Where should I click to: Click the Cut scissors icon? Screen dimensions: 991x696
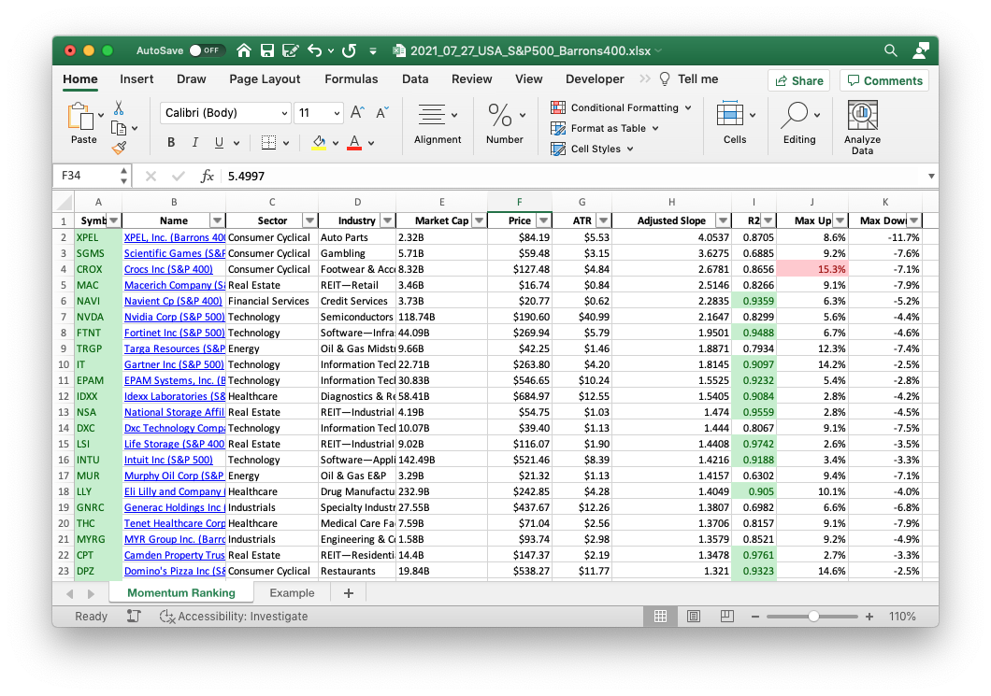(119, 108)
